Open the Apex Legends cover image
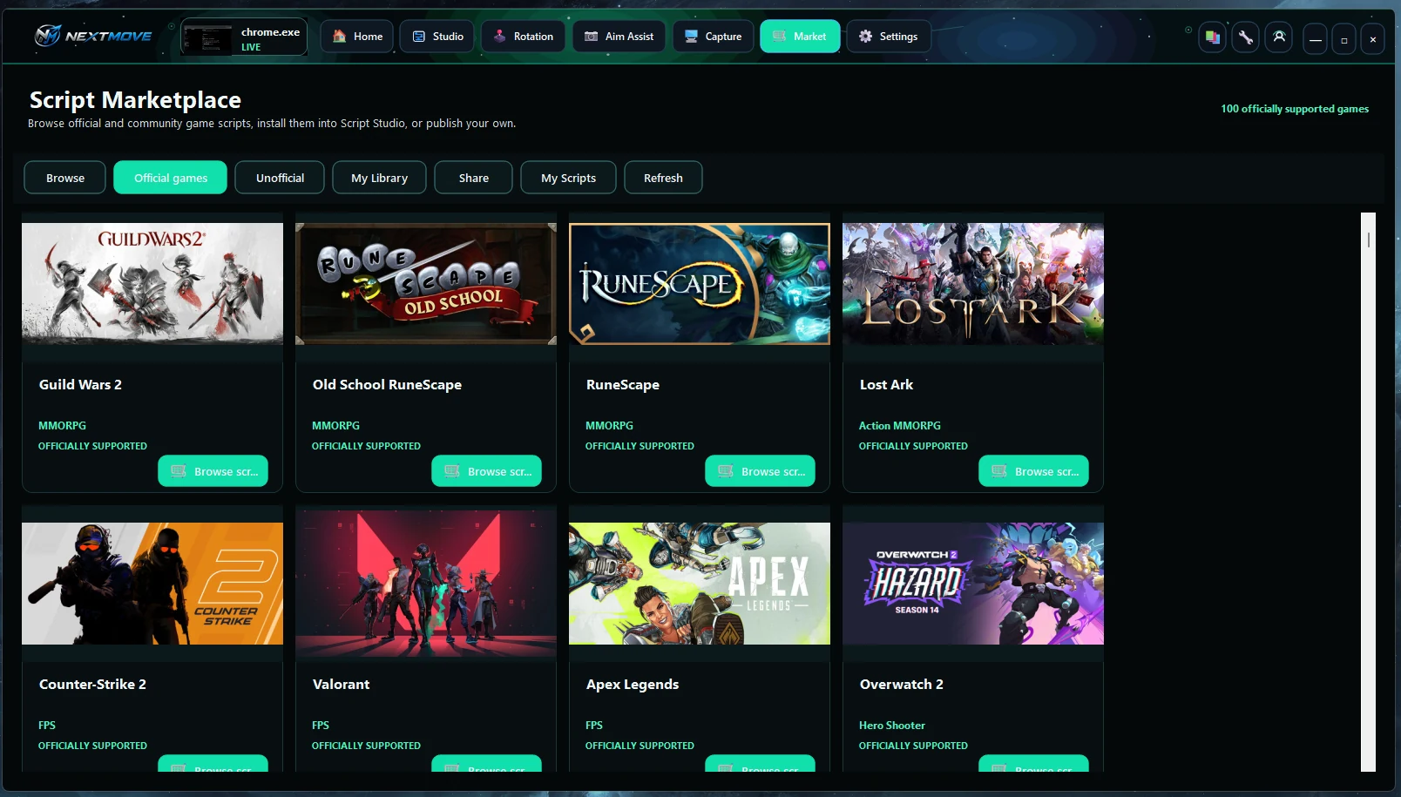 (x=700, y=584)
